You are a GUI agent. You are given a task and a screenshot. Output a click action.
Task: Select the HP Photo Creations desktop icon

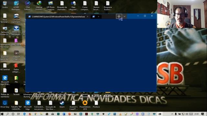50,6
